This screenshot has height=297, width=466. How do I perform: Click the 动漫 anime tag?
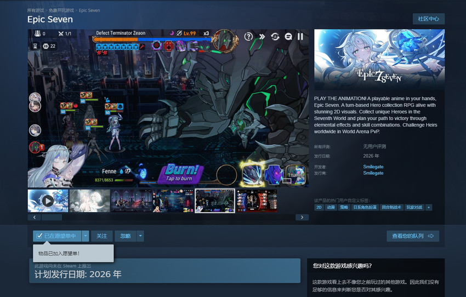click(331, 207)
